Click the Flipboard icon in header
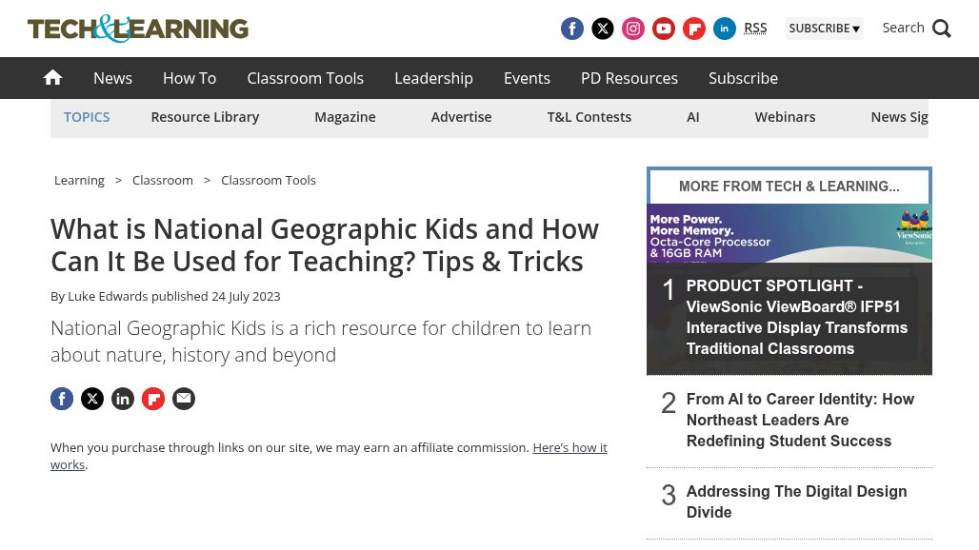979x550 pixels. pyautogui.click(x=694, y=29)
